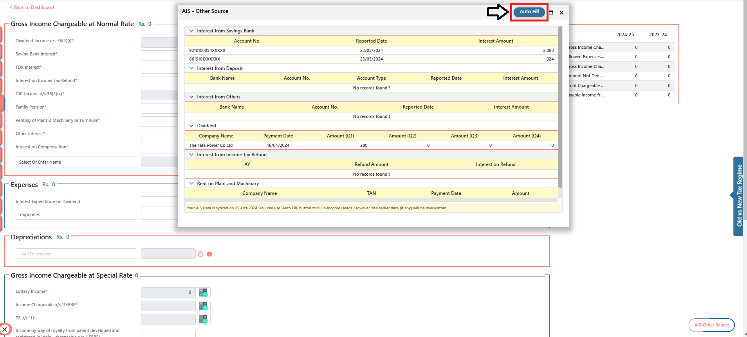This screenshot has width=747, height=337.
Task: Open calculator for Lottery Income
Action: [203, 292]
